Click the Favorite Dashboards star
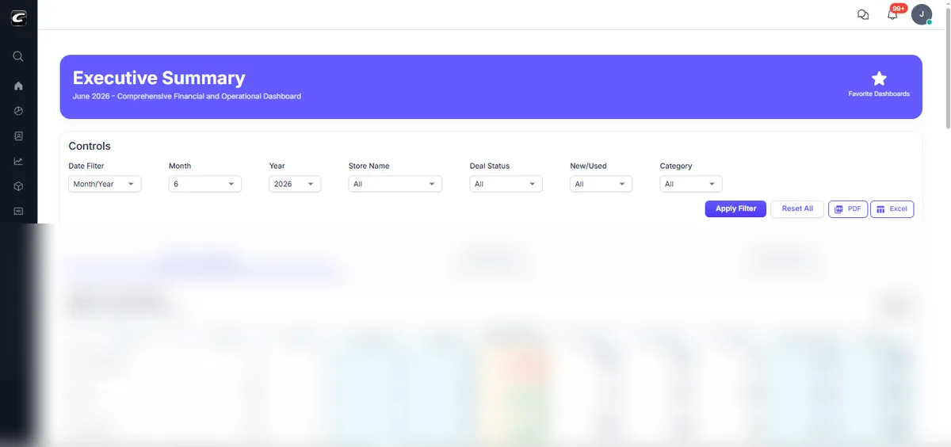Viewport: 951px width, 447px height. [x=879, y=78]
